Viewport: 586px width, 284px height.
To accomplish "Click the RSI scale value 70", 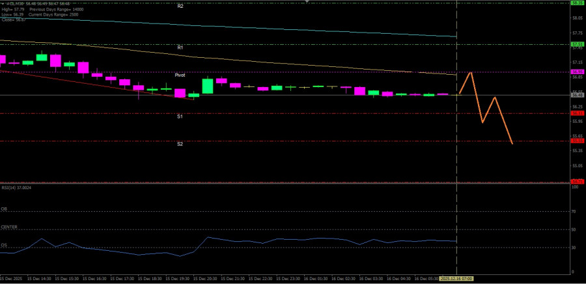I will click(x=574, y=212).
